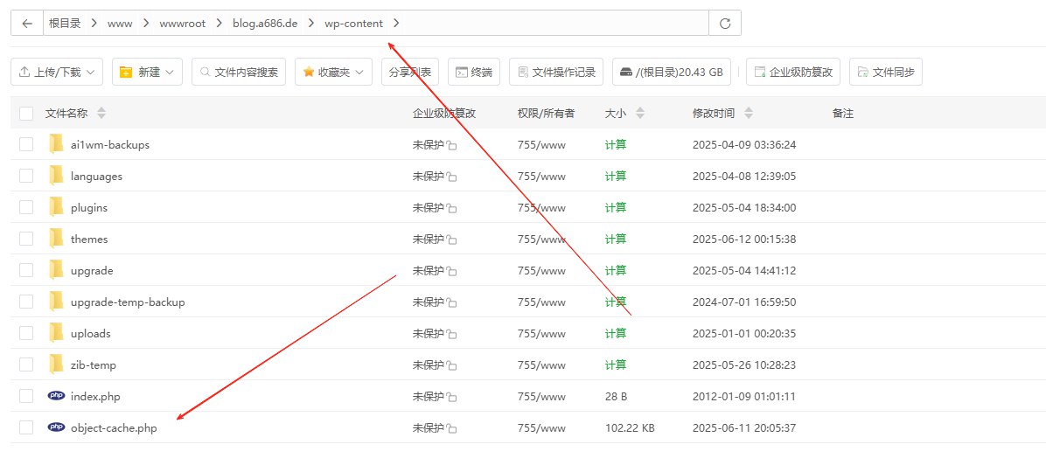1046x472 pixels.
Task: Select the index.php checkbox
Action: point(26,396)
